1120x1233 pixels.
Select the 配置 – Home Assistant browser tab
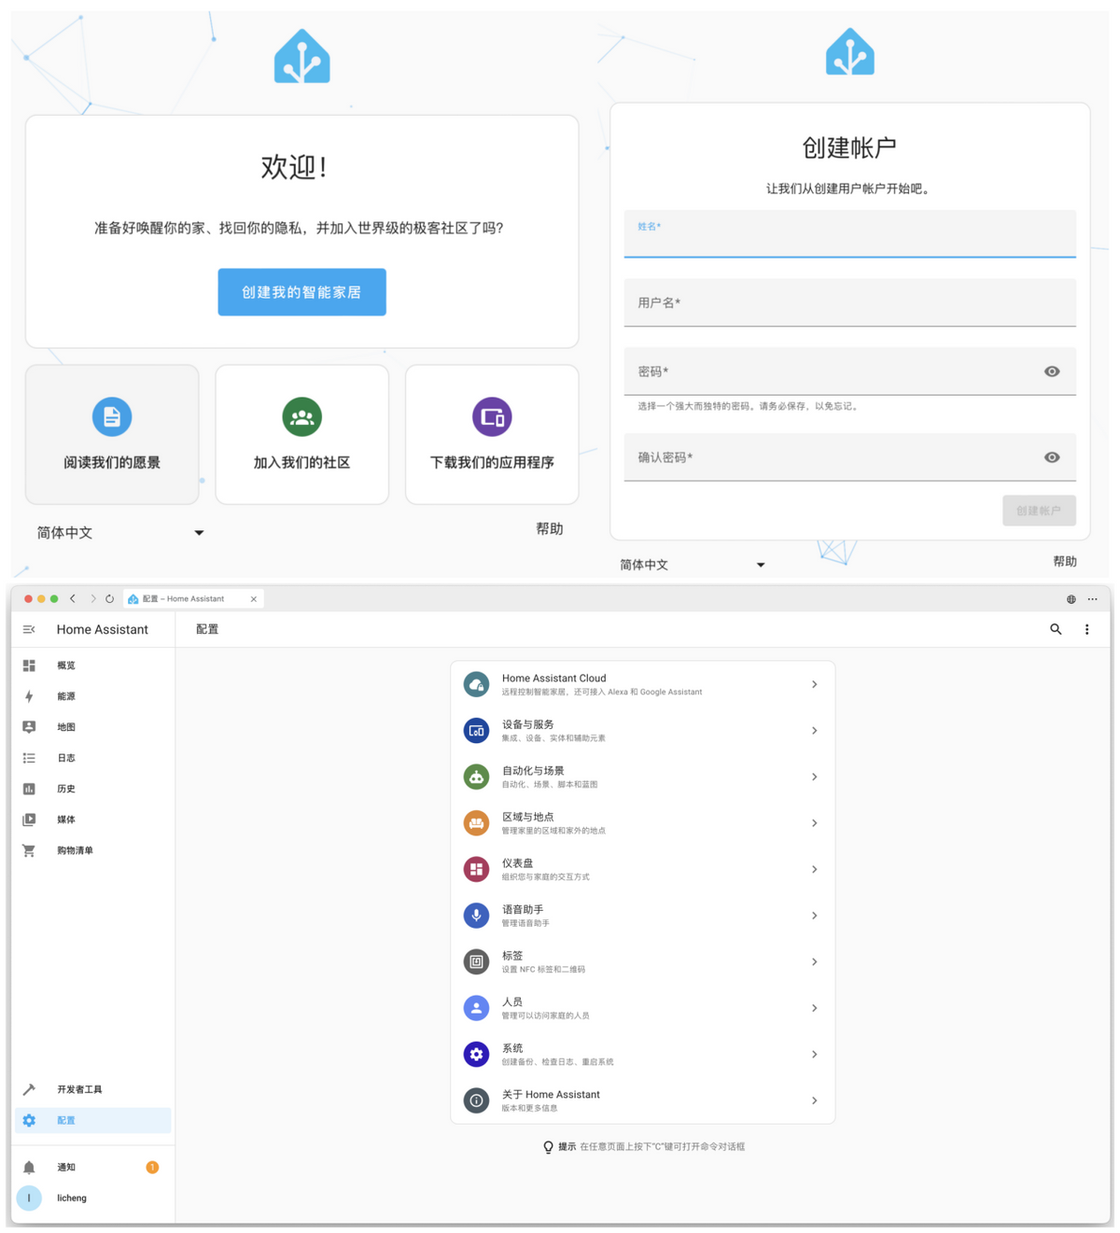194,599
